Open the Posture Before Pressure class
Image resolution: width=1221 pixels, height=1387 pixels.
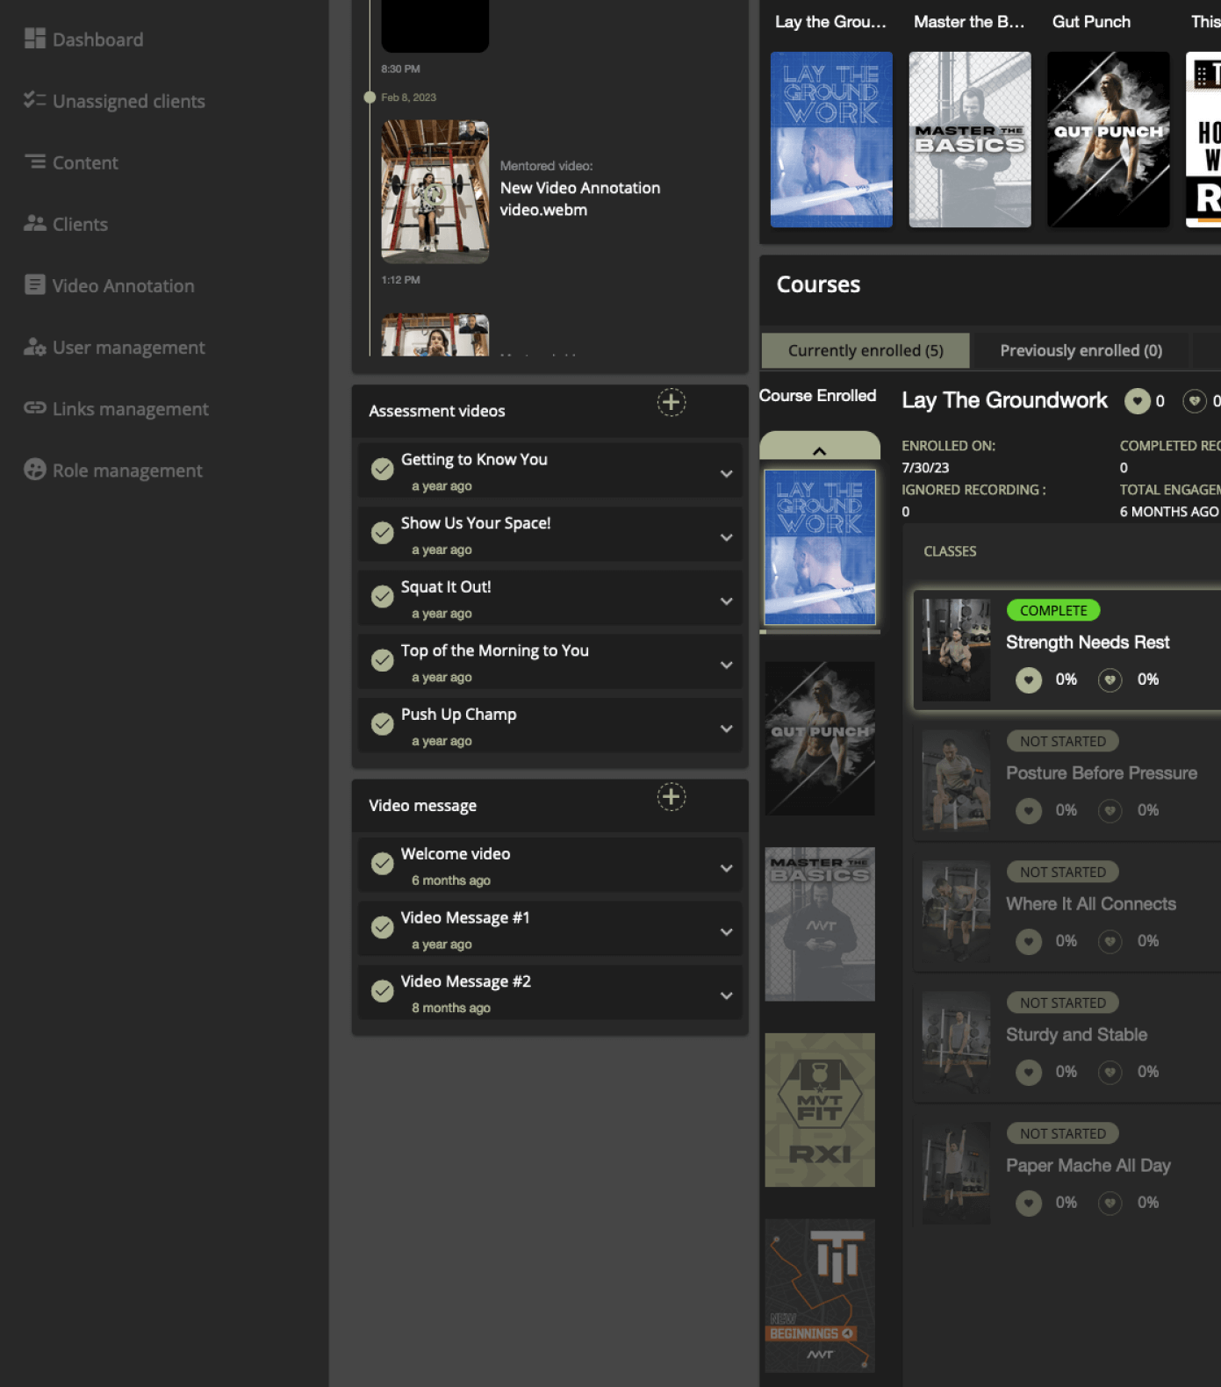point(1067,780)
